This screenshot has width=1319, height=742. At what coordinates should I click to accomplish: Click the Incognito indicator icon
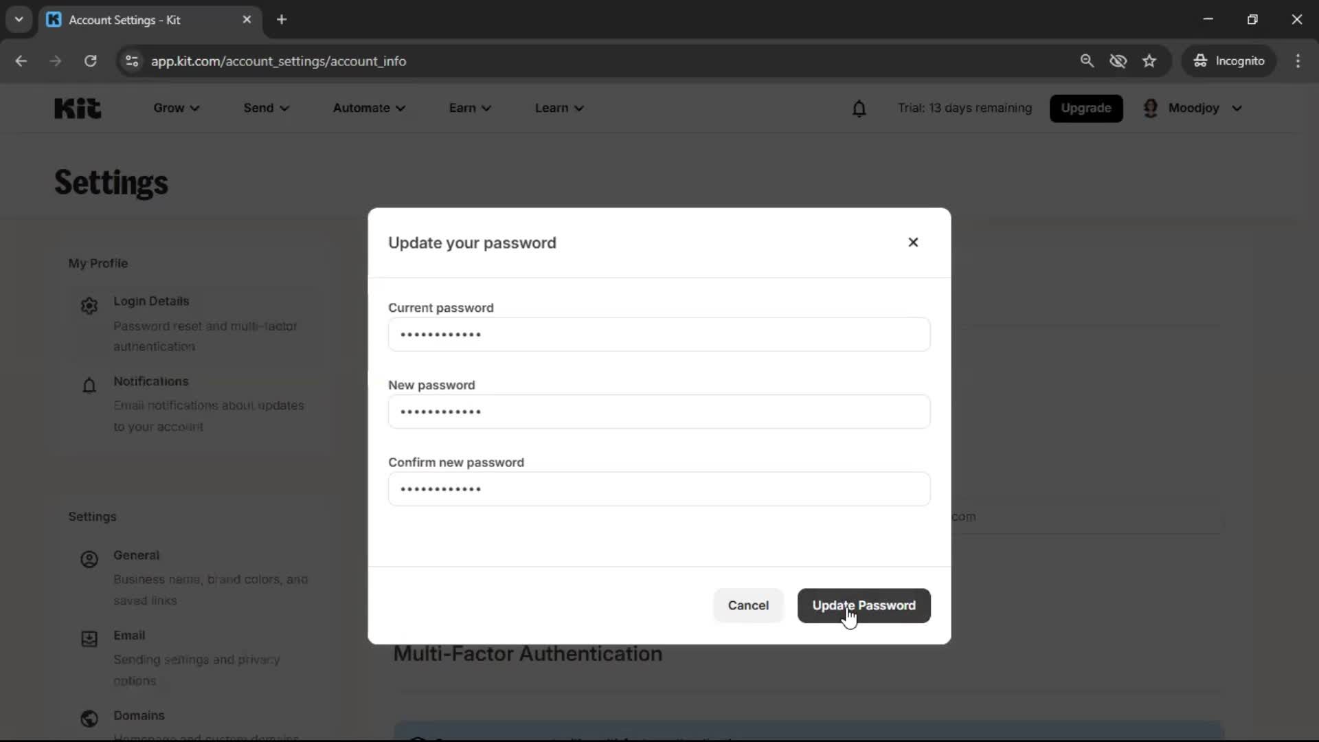[x=1199, y=60]
